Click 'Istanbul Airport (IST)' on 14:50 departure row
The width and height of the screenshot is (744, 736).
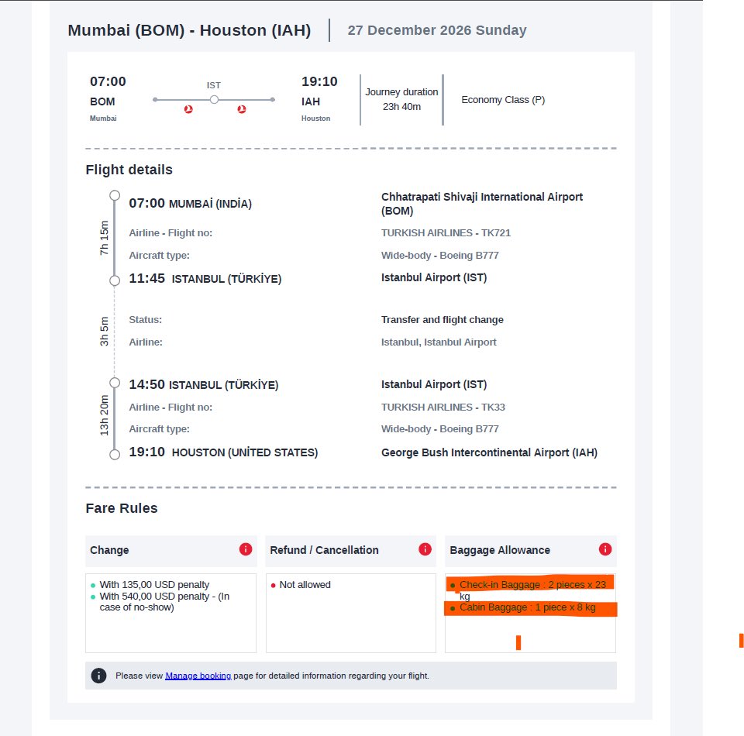tap(434, 384)
